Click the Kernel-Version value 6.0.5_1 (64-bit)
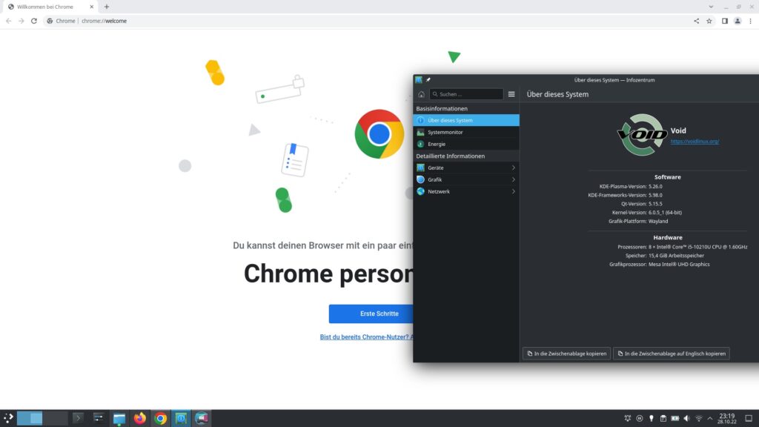 click(665, 213)
